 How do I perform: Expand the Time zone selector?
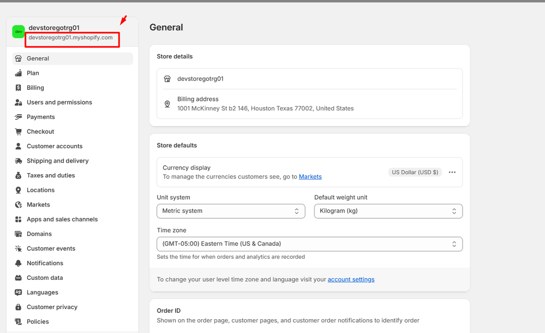coord(309,244)
